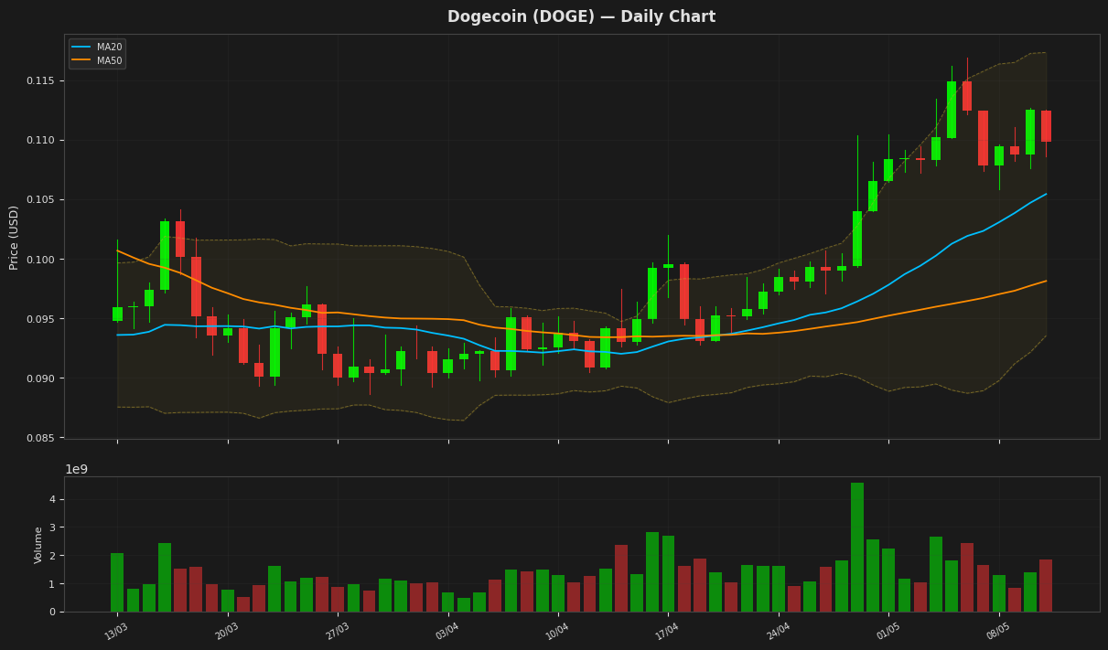The image size is (1108, 650).
Task: Click the 1e9 volume scale multiplier
Action: click(76, 469)
